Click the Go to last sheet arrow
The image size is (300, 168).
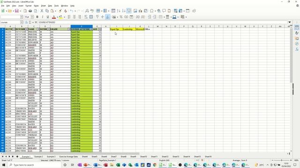tap(13, 157)
